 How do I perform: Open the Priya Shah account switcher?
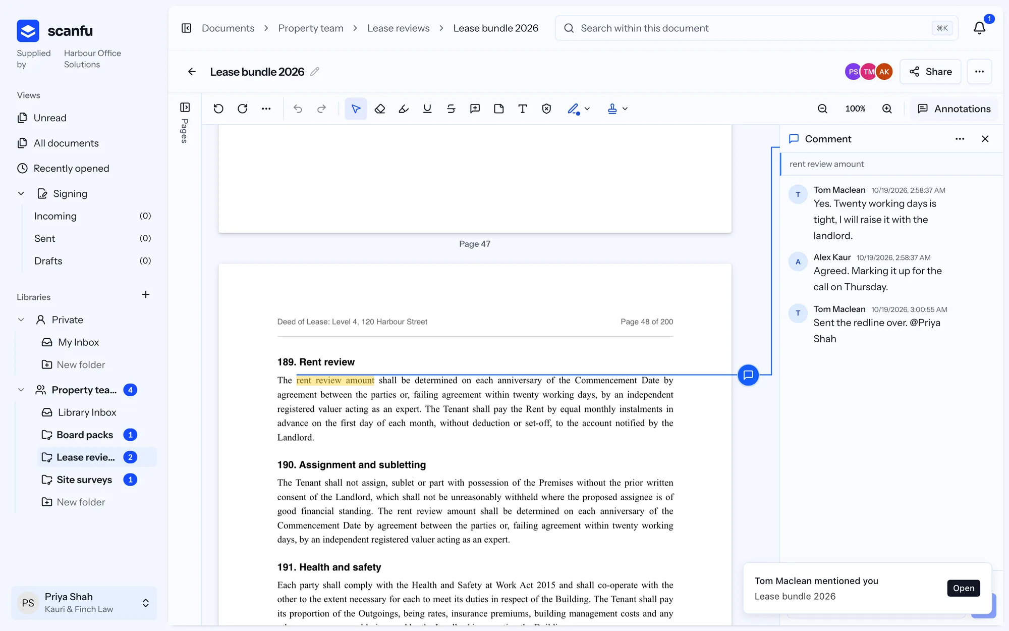point(84,603)
